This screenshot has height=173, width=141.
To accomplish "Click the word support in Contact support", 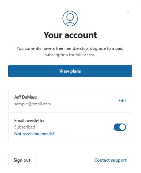I will pyautogui.click(x=119, y=160).
